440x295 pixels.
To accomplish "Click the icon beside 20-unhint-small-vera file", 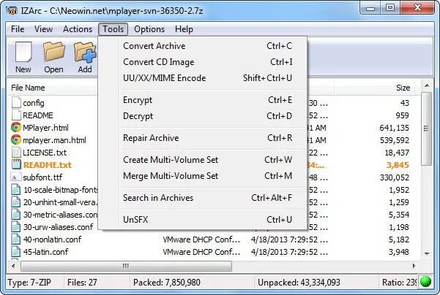I will click(16, 202).
